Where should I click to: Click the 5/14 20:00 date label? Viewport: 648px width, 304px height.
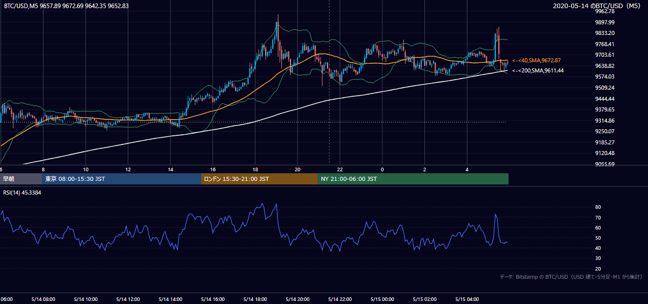coord(298,299)
